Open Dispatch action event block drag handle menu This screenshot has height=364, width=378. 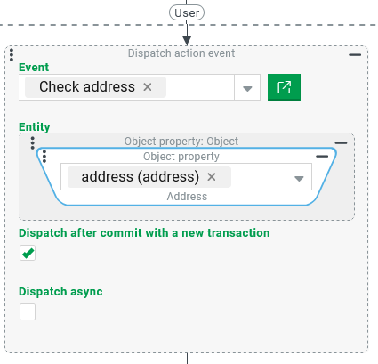pos(12,55)
